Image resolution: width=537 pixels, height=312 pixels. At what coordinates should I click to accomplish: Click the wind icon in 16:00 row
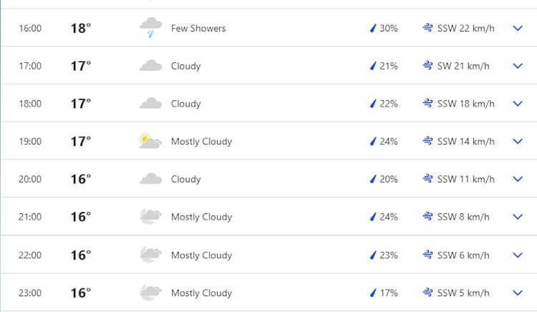tap(427, 29)
